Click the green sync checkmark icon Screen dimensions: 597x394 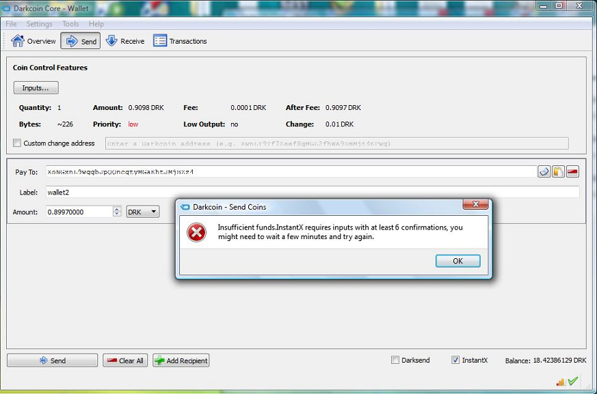click(x=573, y=381)
